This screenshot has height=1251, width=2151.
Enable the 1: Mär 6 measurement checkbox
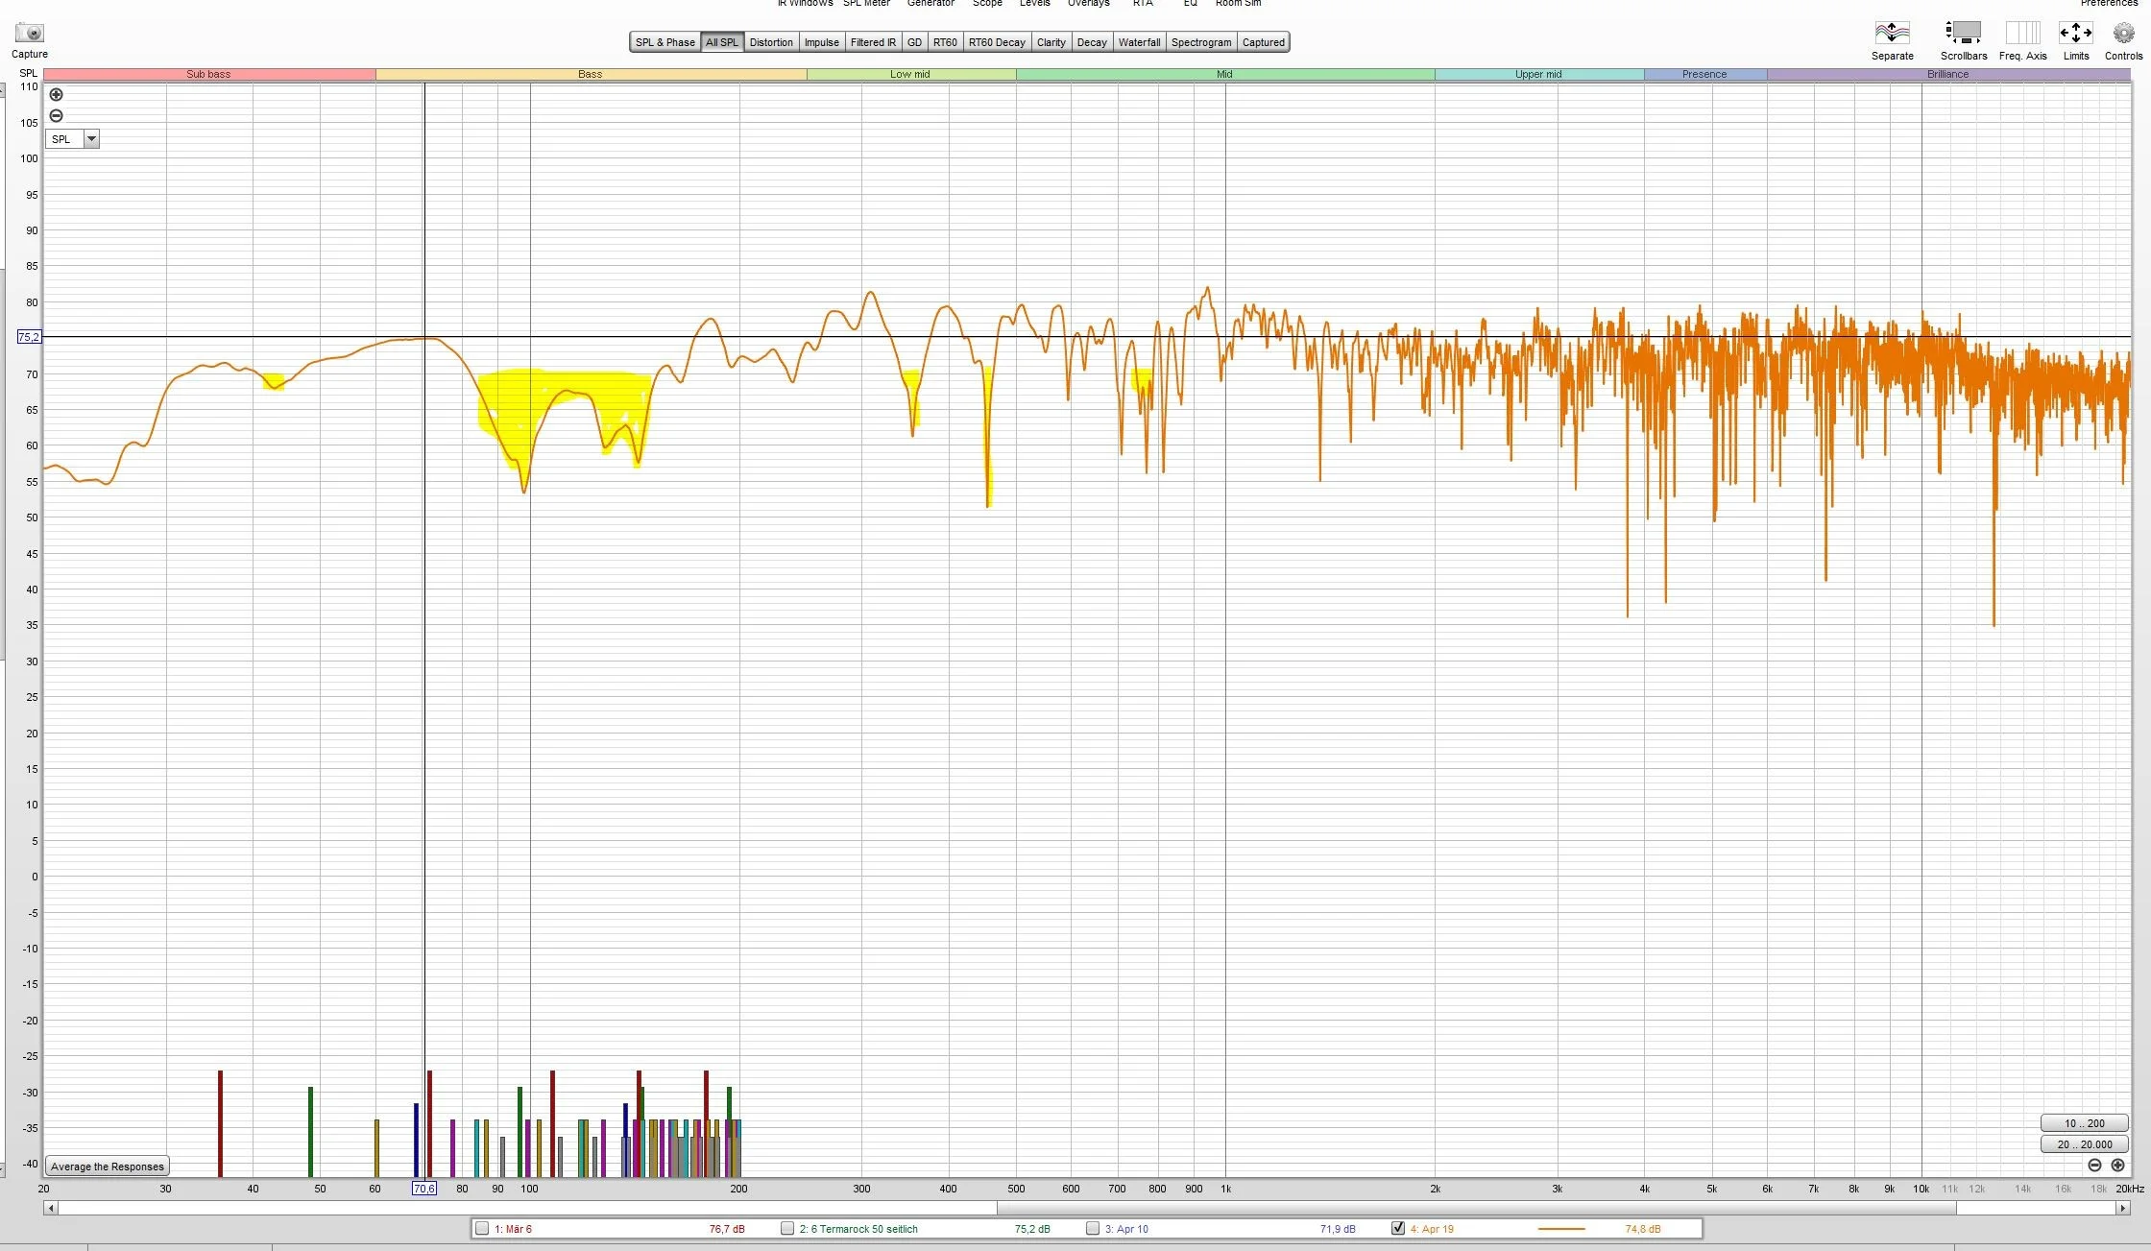click(x=482, y=1228)
